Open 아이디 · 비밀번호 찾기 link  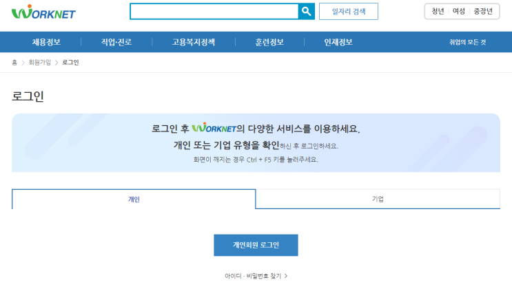click(256, 276)
